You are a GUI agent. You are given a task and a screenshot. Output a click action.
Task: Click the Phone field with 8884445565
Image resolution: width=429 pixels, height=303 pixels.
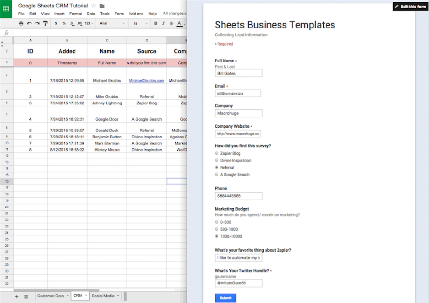(x=239, y=196)
